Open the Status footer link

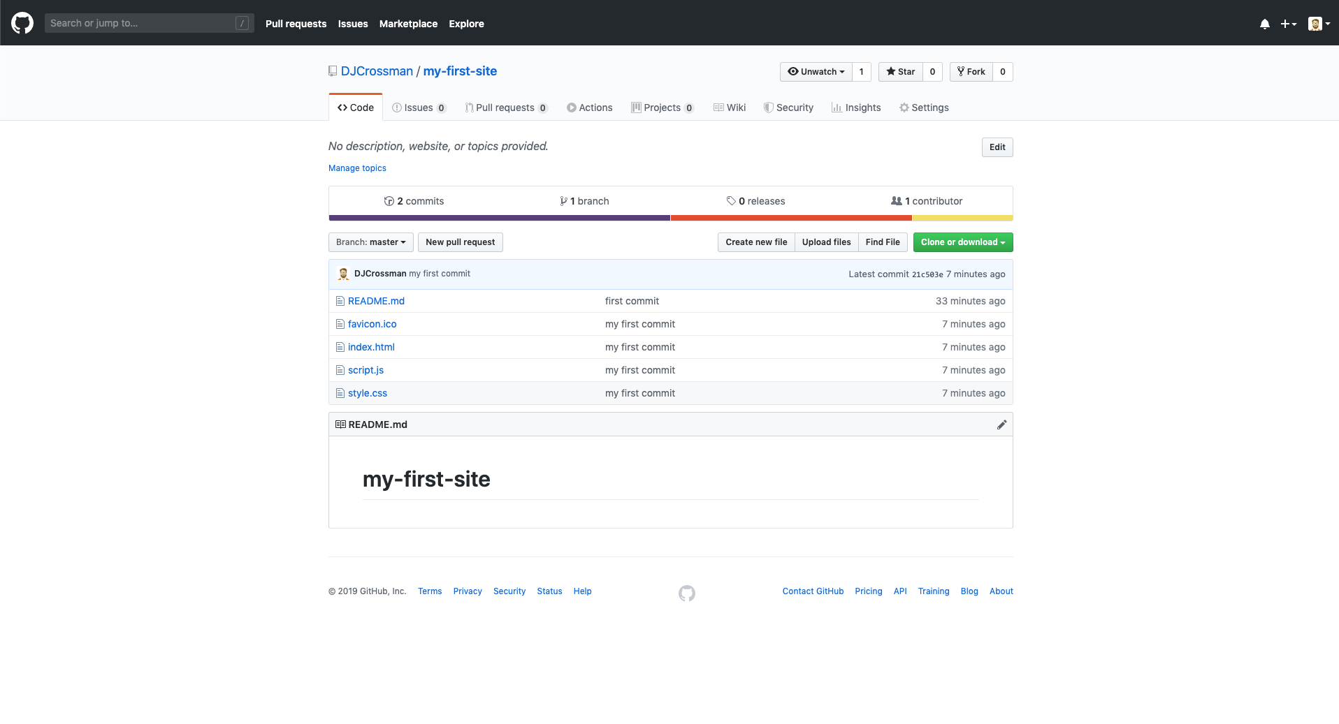(549, 591)
